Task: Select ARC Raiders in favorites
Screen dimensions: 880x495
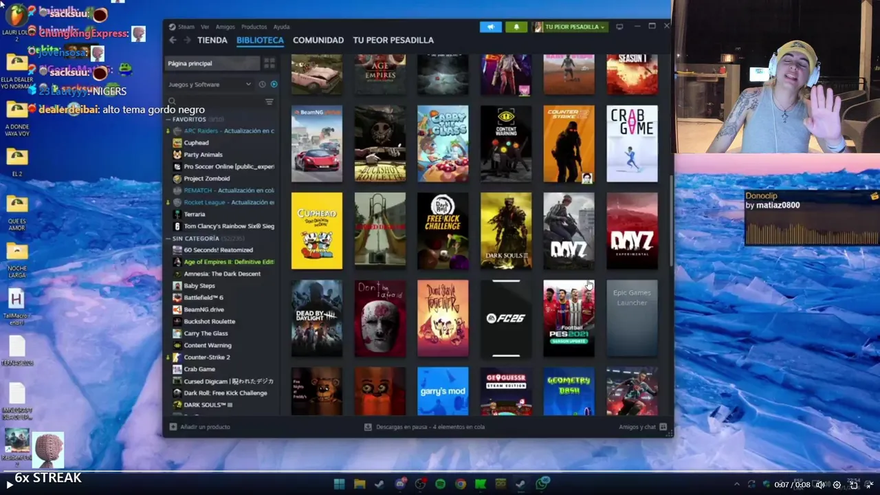Action: pyautogui.click(x=223, y=131)
